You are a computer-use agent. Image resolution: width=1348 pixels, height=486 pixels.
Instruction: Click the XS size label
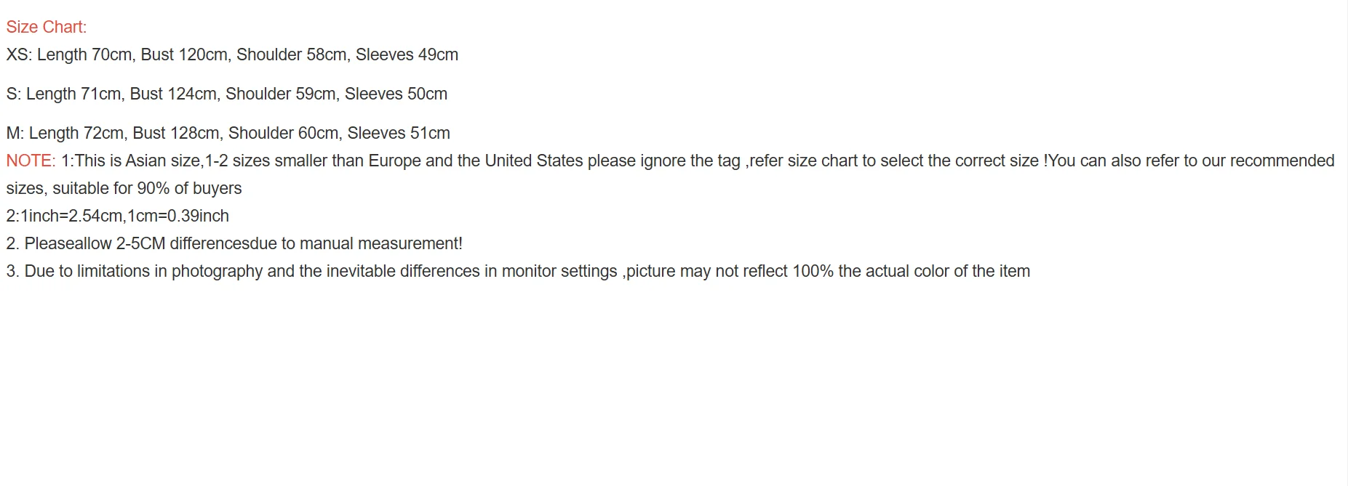pos(17,54)
